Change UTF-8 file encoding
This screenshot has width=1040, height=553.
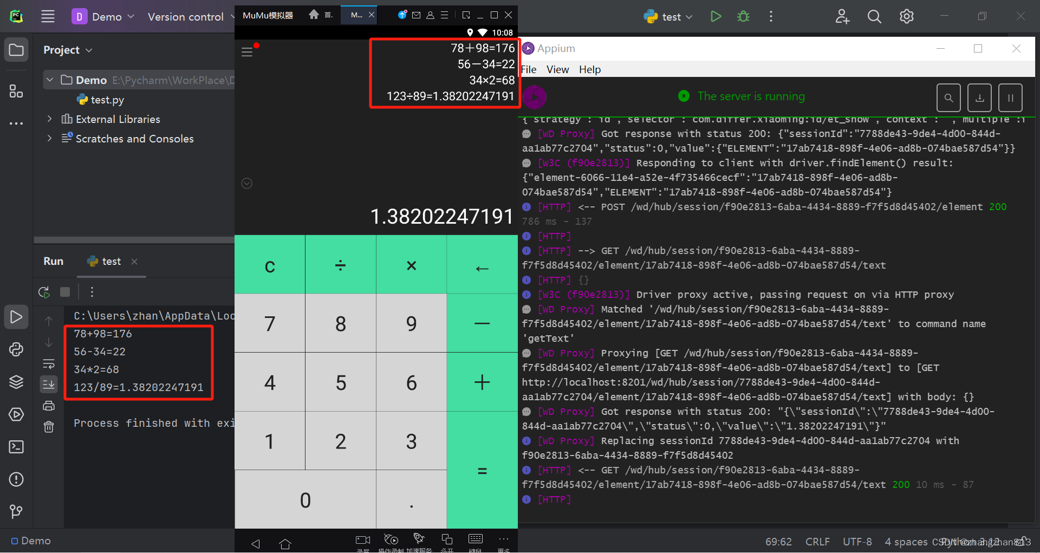click(857, 542)
